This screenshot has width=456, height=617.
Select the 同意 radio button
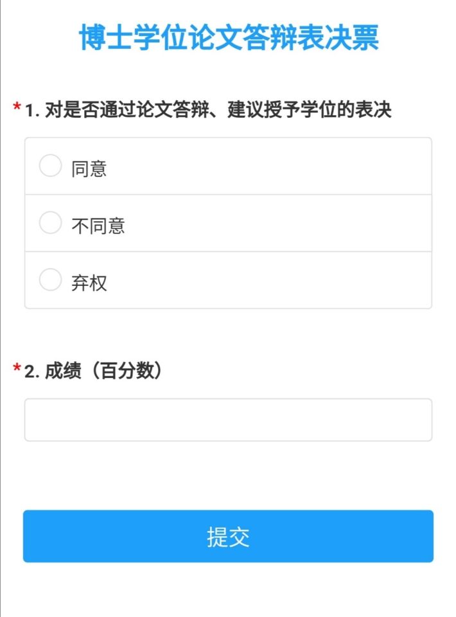50,166
